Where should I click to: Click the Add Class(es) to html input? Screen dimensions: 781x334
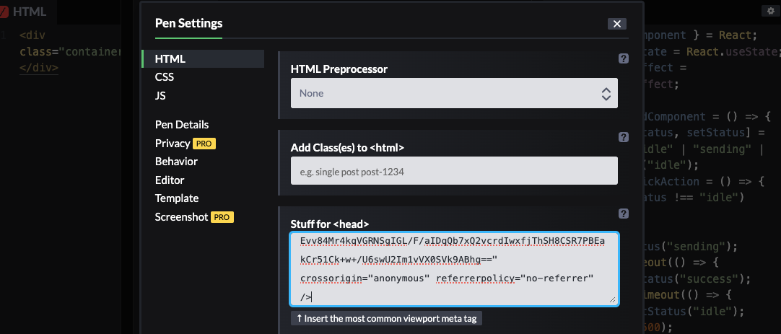tap(454, 171)
